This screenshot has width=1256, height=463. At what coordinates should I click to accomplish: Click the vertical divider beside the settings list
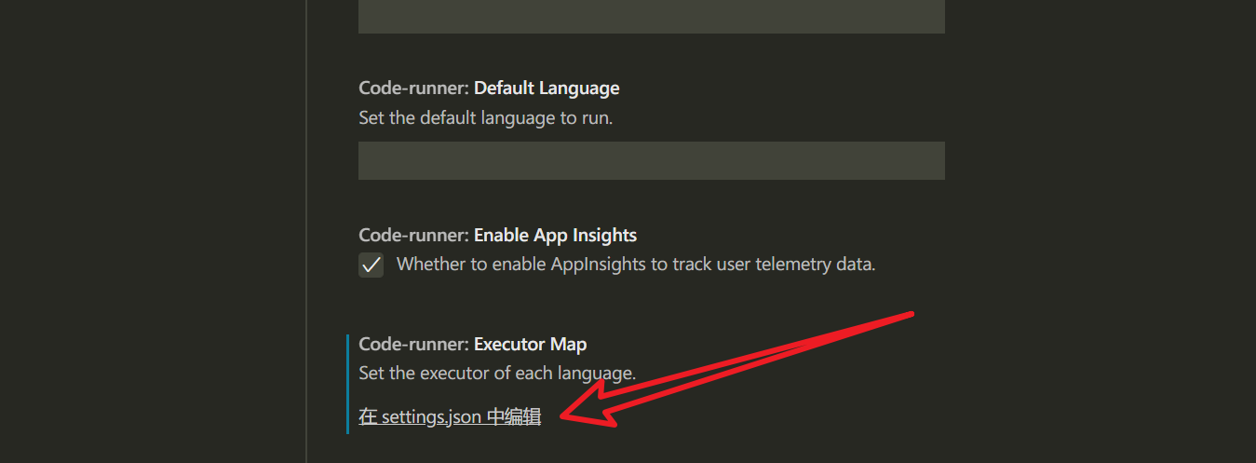click(306, 231)
